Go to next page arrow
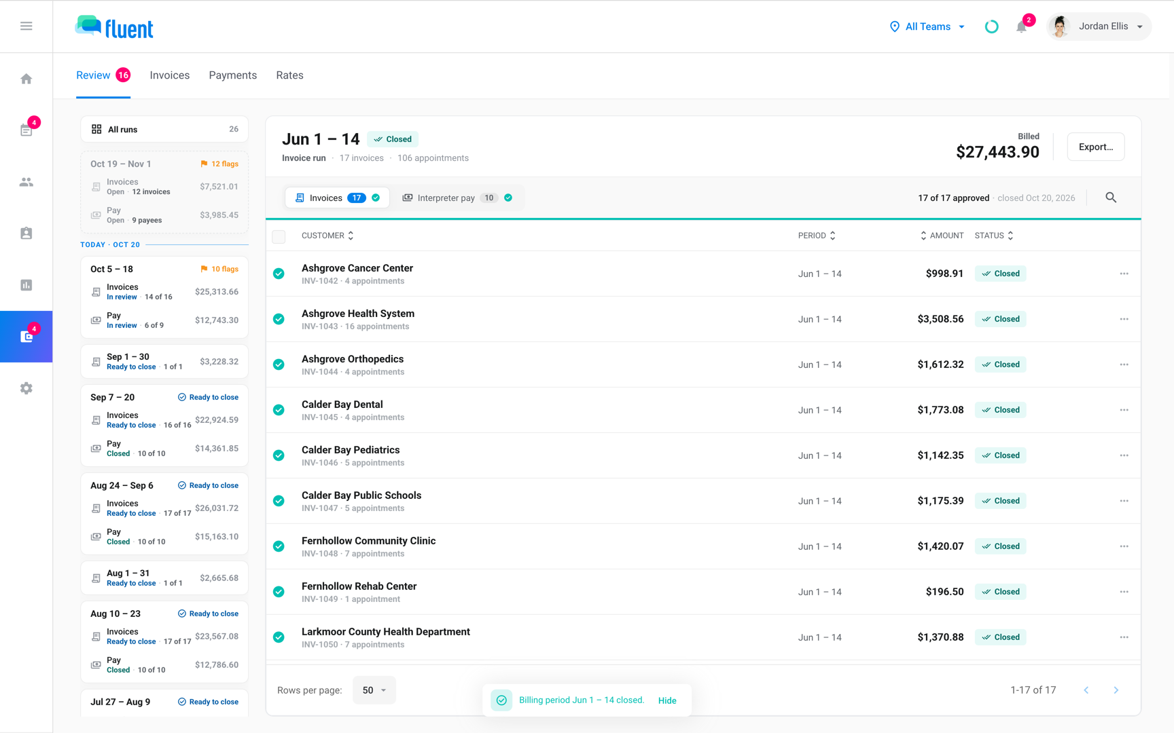 click(x=1116, y=690)
